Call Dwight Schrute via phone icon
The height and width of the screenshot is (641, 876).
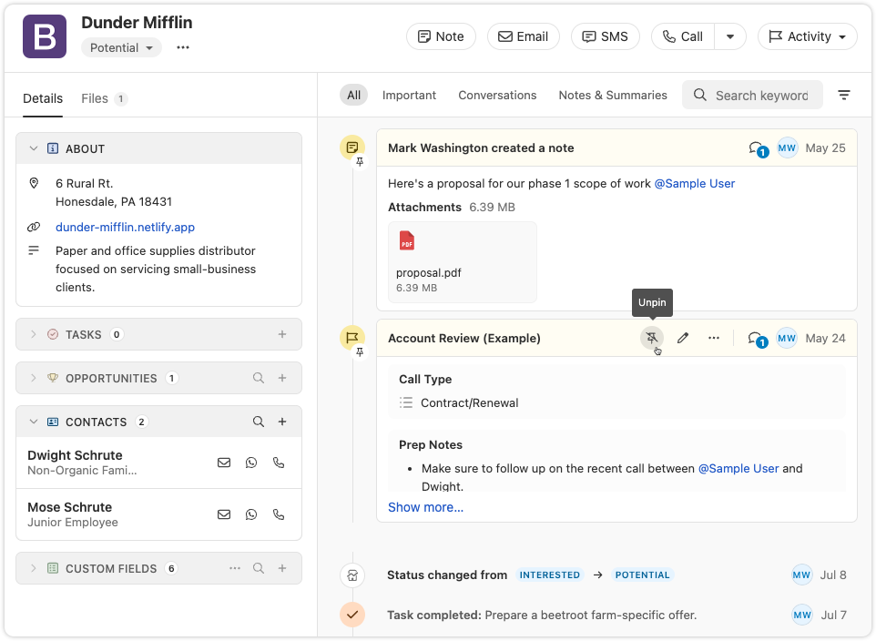point(279,463)
